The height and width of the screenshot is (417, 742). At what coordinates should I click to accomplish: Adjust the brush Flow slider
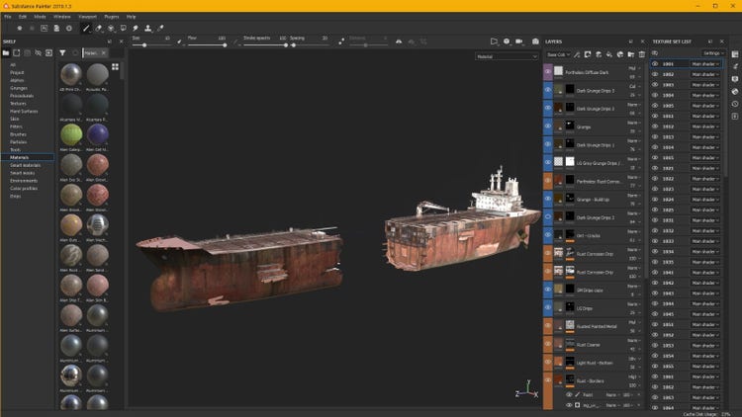206,44
